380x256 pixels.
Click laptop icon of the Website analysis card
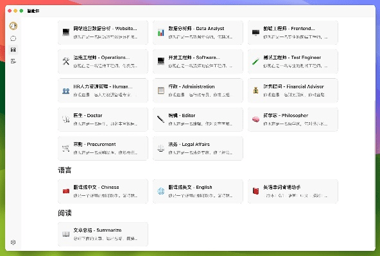tap(66, 33)
